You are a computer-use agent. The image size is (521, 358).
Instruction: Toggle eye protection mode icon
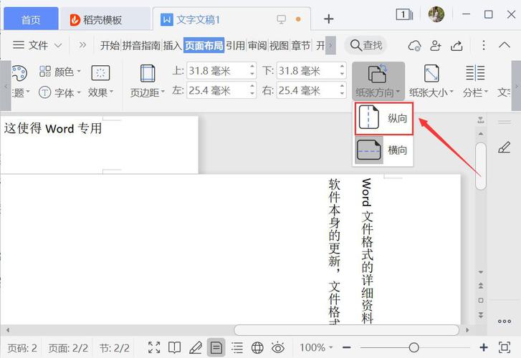coord(278,348)
